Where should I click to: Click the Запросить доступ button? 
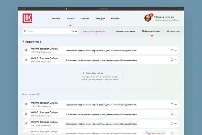tap(155, 133)
